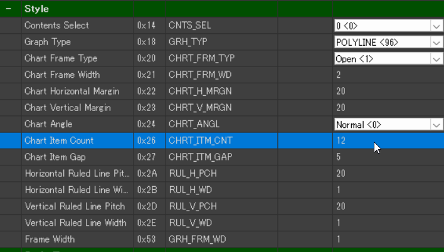Edit the RUL_H_PCH value field
444x252 pixels.
point(388,174)
